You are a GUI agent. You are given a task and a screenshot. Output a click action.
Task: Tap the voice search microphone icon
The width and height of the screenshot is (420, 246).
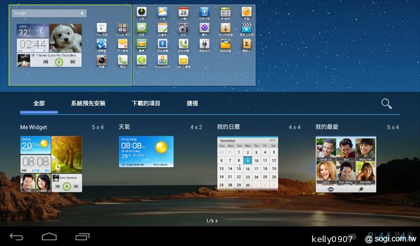pos(82,13)
